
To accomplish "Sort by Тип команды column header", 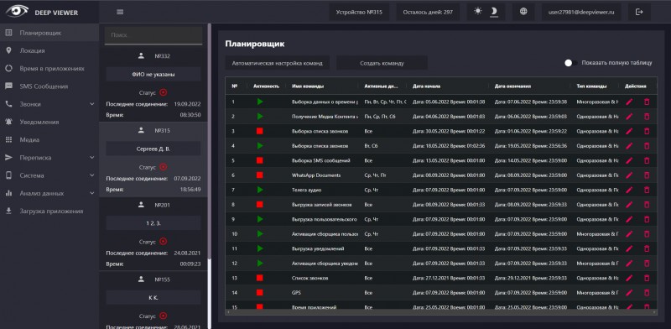I will (x=591, y=86).
